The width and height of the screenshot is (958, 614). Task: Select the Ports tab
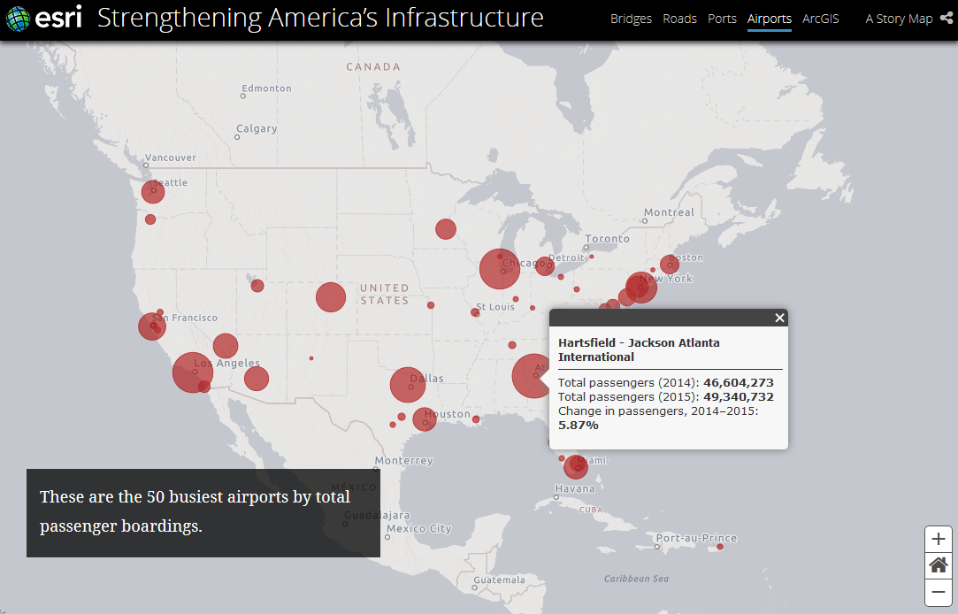click(x=722, y=19)
